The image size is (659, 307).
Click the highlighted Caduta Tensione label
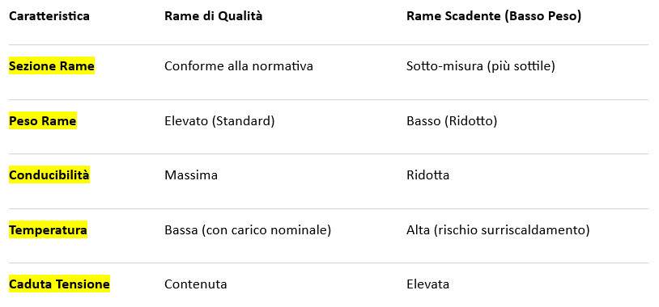(x=59, y=284)
